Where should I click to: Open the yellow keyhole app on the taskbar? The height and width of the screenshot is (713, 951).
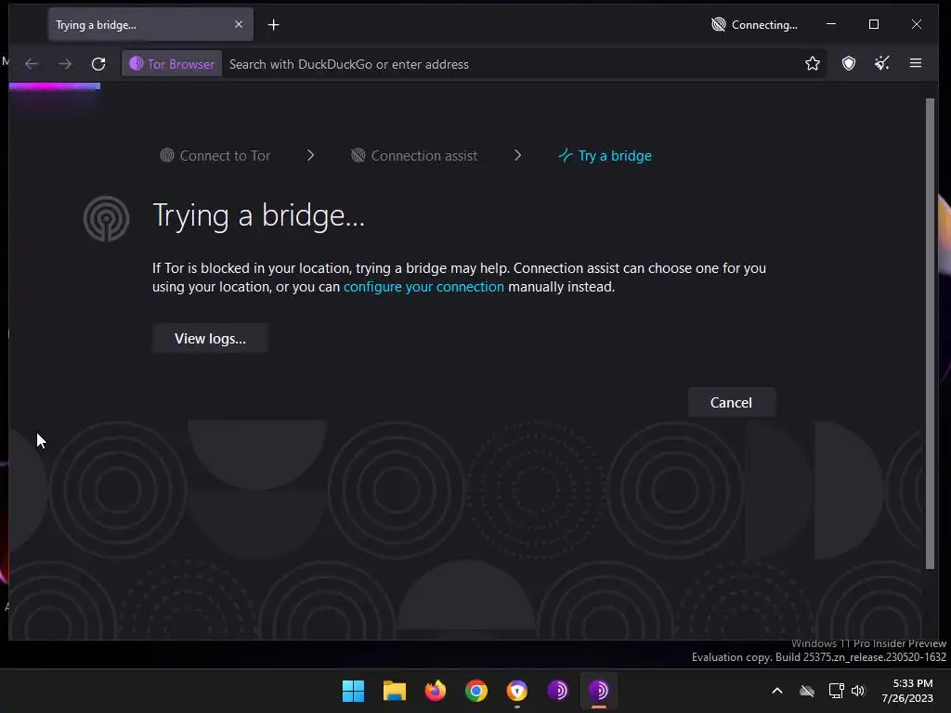[516, 691]
